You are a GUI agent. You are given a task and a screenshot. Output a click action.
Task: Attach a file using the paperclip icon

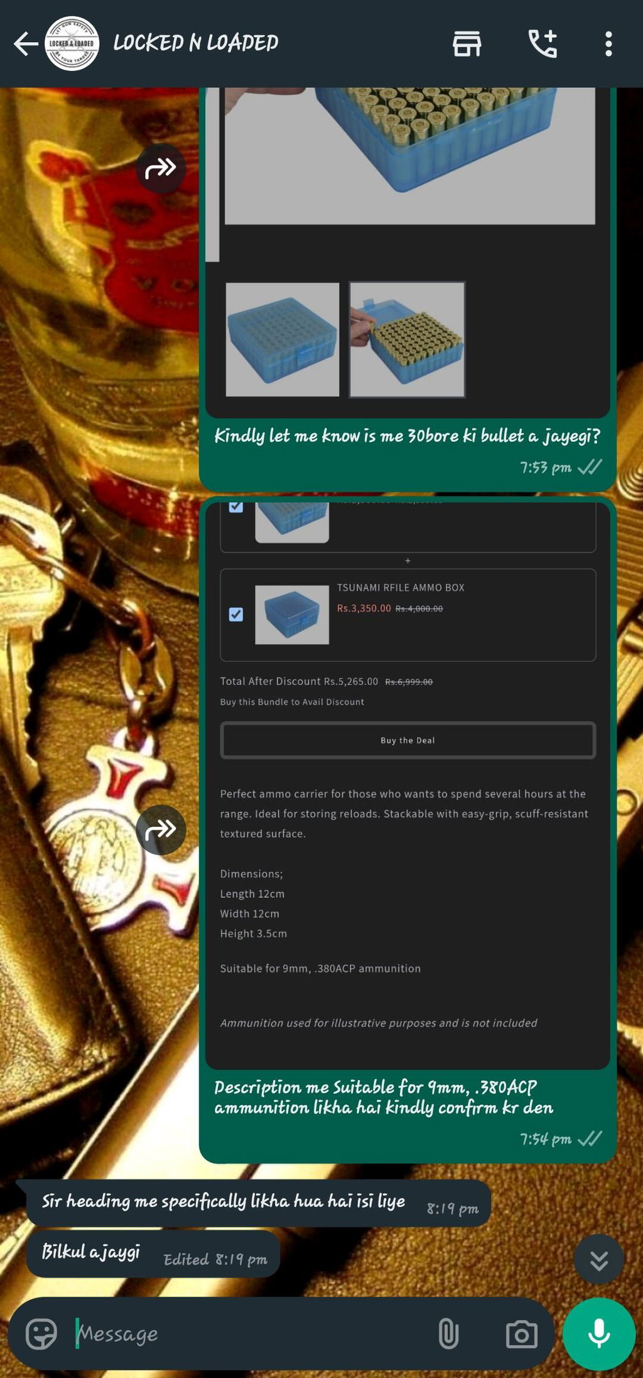tap(448, 1333)
